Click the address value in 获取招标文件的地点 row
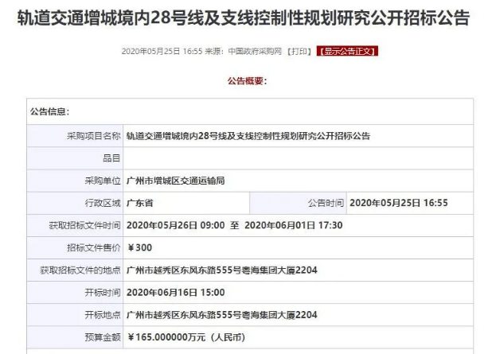The height and width of the screenshot is (354, 492). [222, 270]
